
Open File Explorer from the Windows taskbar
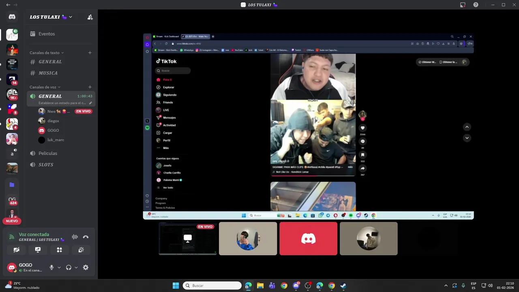point(260,286)
